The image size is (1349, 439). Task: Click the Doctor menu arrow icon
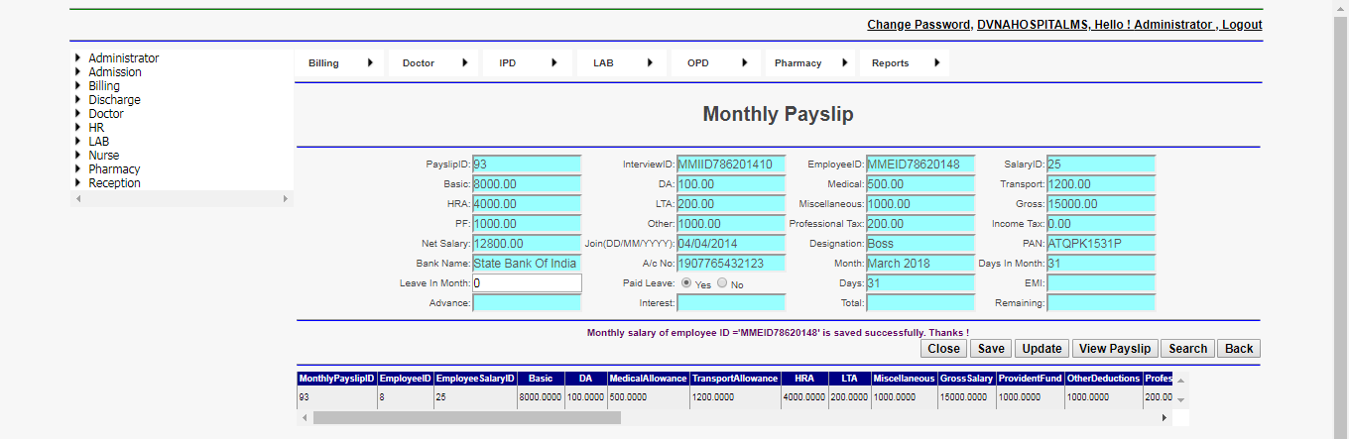[x=464, y=63]
